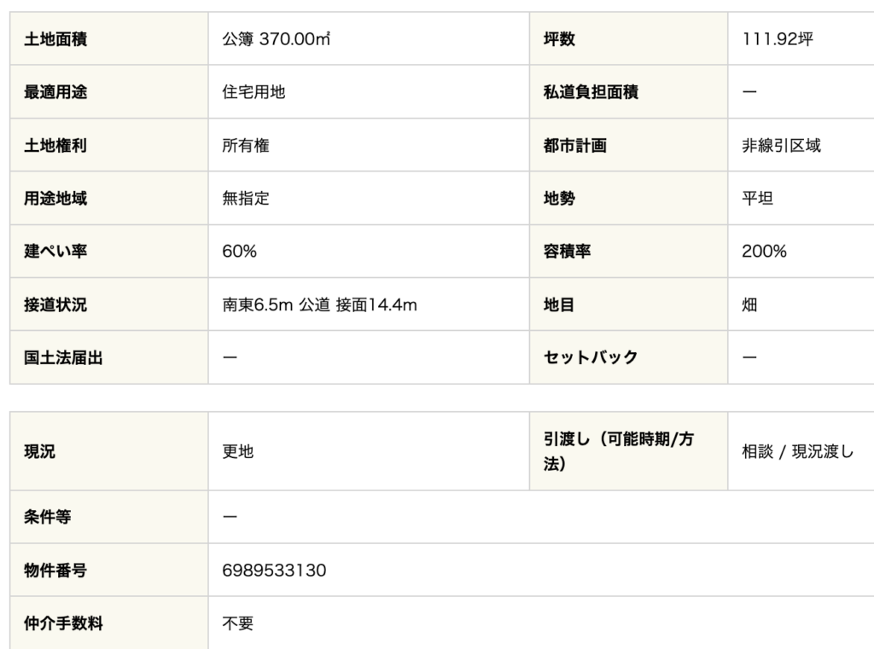
Task: Select the 非線引区域 value
Action: tap(781, 145)
